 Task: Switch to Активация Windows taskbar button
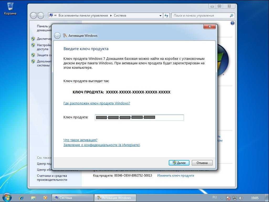[x=115, y=198]
